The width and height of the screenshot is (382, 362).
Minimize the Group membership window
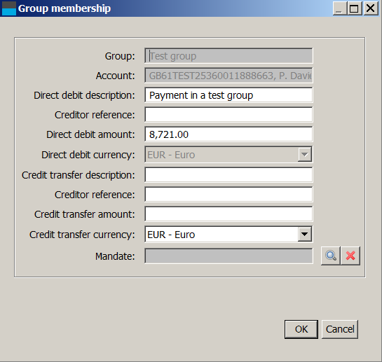pos(340,8)
